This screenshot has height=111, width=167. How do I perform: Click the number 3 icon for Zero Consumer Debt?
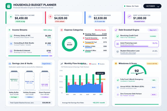(x=118, y=95)
